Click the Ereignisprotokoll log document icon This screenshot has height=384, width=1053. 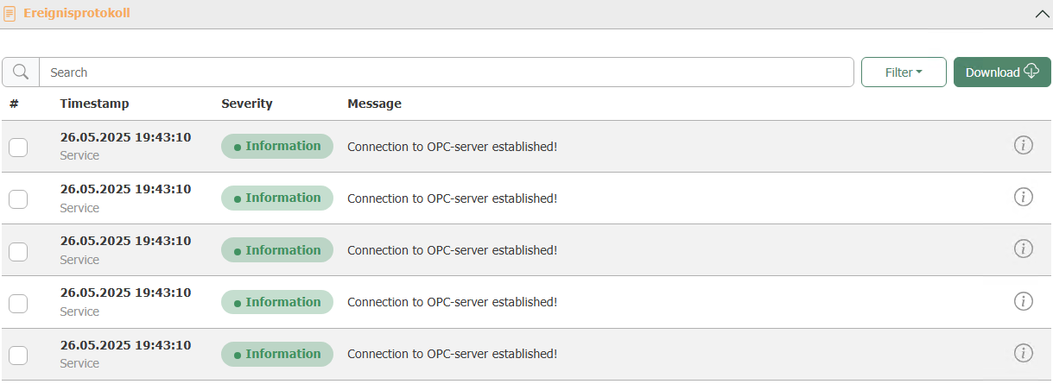coord(10,14)
